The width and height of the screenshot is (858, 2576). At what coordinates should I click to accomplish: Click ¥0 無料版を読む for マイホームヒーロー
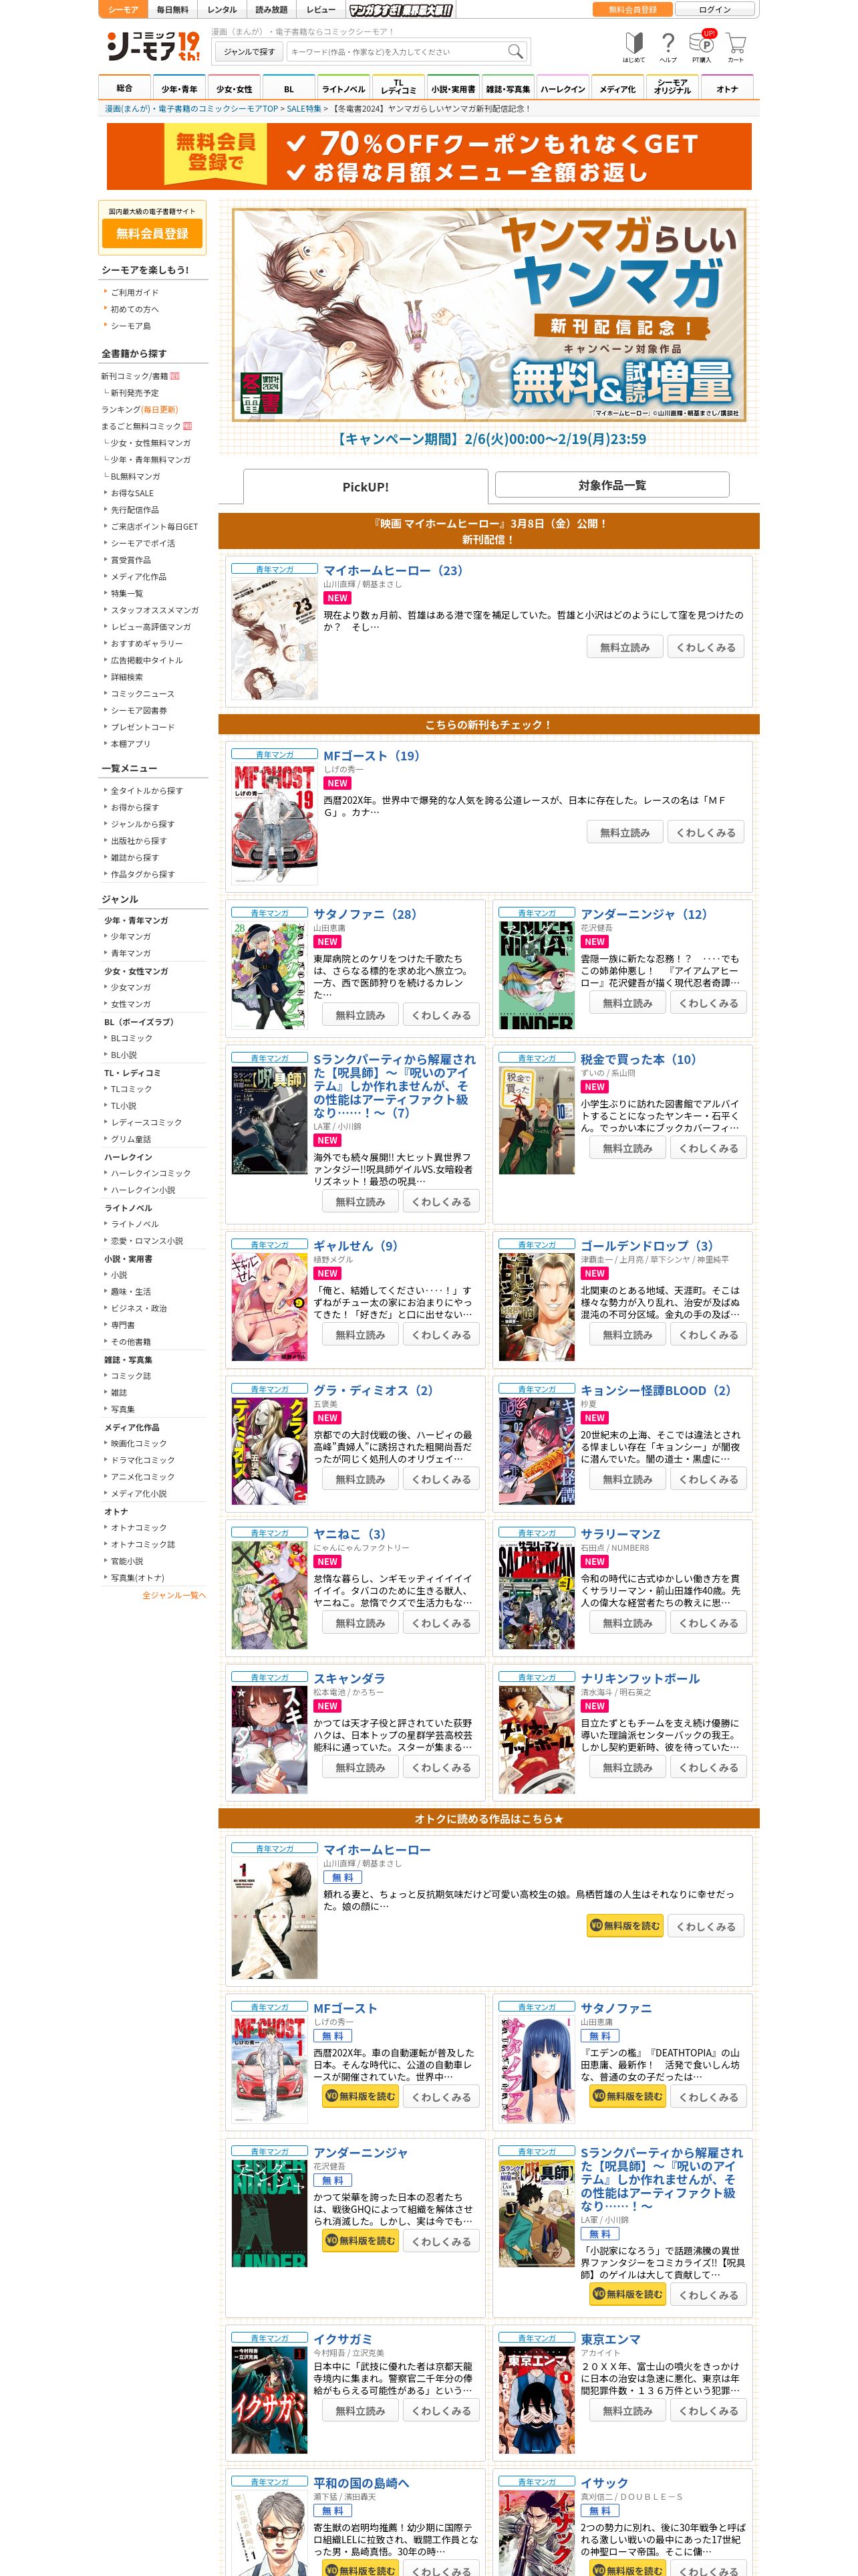pyautogui.click(x=624, y=1925)
